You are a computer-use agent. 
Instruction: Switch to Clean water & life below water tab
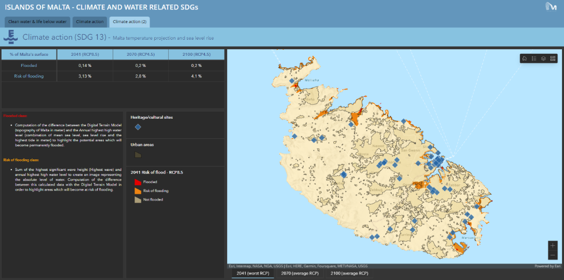pos(37,22)
